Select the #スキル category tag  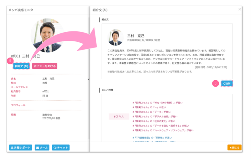[119, 117]
